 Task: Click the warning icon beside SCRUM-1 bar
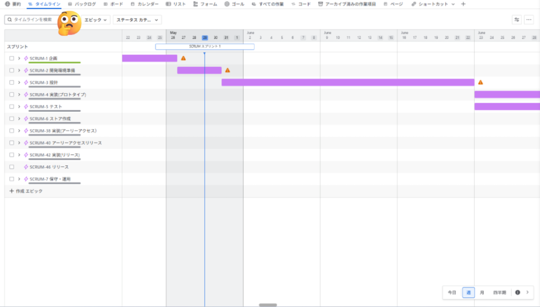click(x=184, y=58)
